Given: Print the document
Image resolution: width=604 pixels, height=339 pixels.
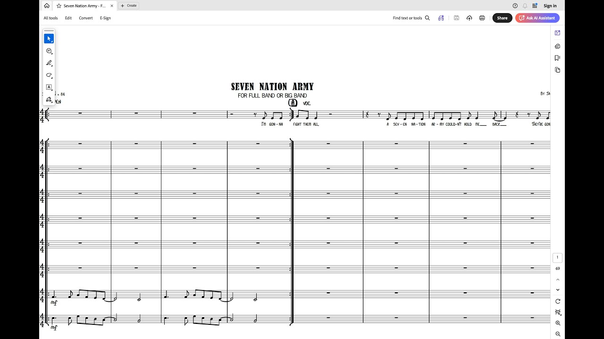Looking at the screenshot, I should click(x=482, y=18).
